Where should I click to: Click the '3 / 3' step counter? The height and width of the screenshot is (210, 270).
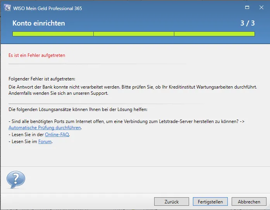(x=247, y=23)
